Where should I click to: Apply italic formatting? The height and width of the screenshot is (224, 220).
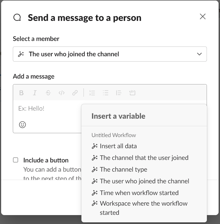click(35, 92)
